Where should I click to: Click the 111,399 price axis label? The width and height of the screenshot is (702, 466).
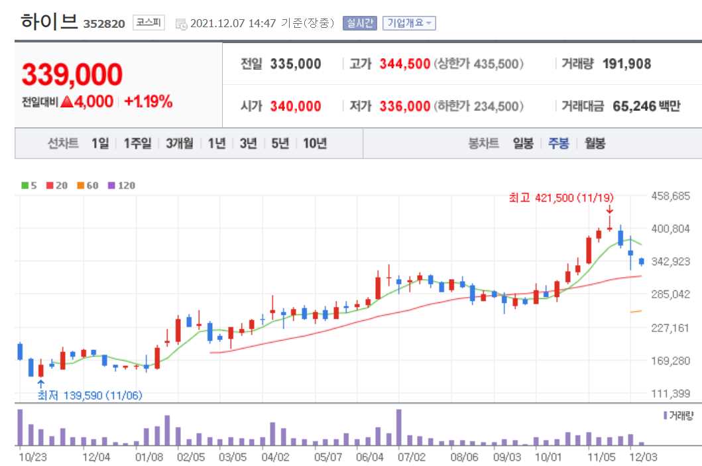[x=671, y=394]
